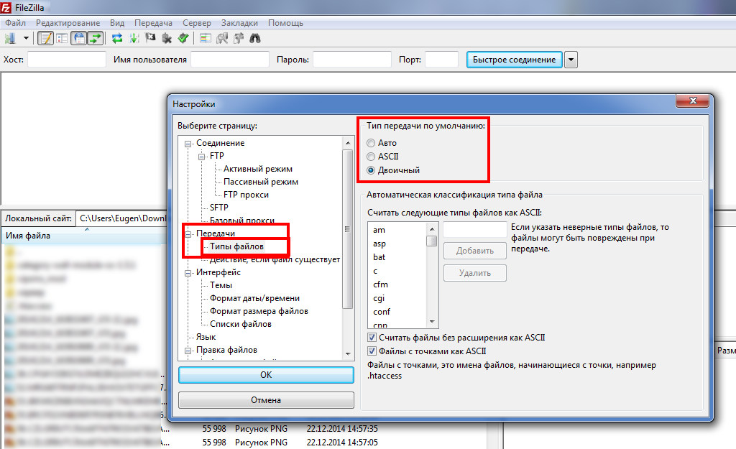Select Формат даты/времени settings page
736x449 pixels.
(x=254, y=298)
